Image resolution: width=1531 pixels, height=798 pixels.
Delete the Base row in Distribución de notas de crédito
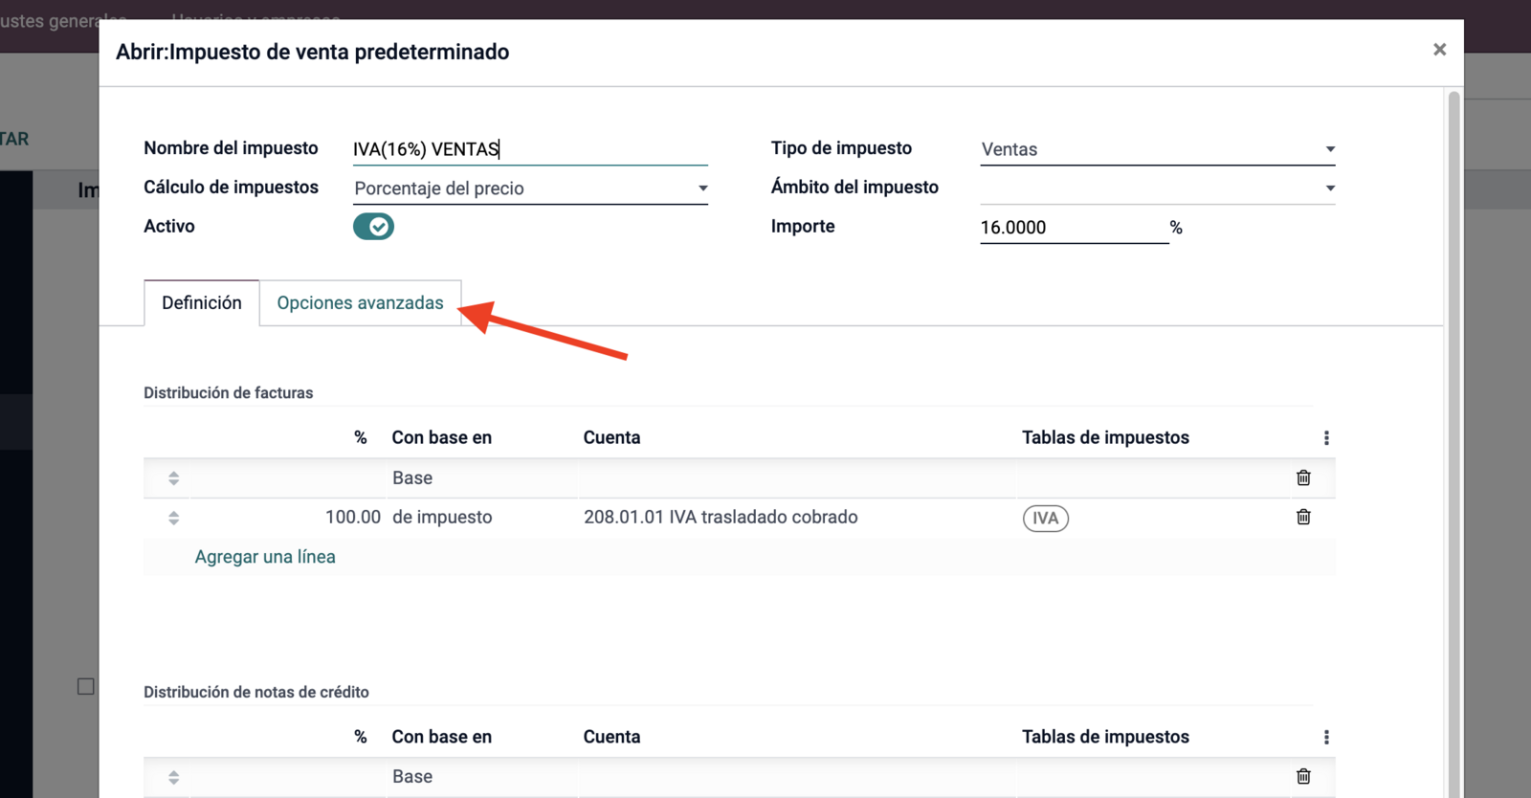pyautogui.click(x=1303, y=776)
